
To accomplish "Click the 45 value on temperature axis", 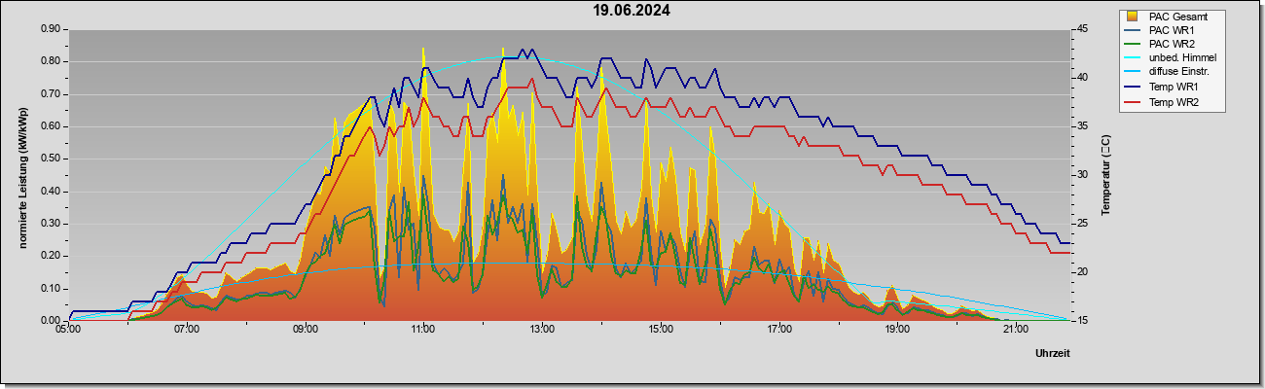I will 1082,29.
